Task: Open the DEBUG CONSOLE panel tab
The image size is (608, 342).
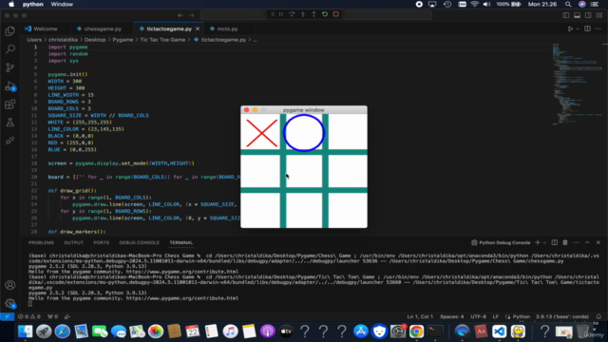Action: point(140,243)
